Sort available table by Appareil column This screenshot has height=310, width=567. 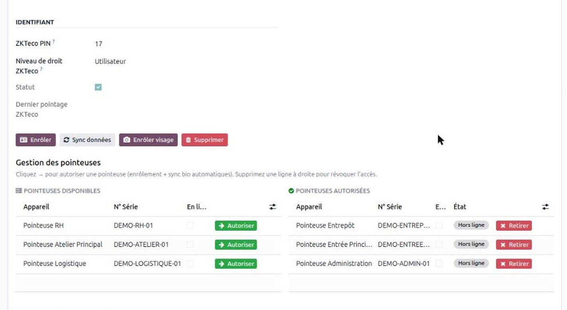pyautogui.click(x=36, y=207)
